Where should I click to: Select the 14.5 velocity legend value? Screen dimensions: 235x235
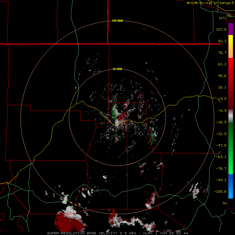pyautogui.click(x=222, y=99)
